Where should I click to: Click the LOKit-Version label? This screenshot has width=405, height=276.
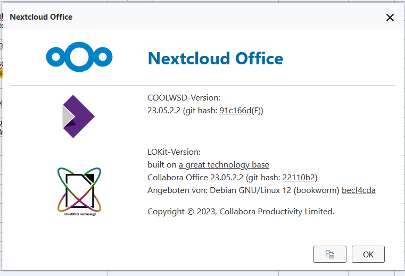coord(174,152)
